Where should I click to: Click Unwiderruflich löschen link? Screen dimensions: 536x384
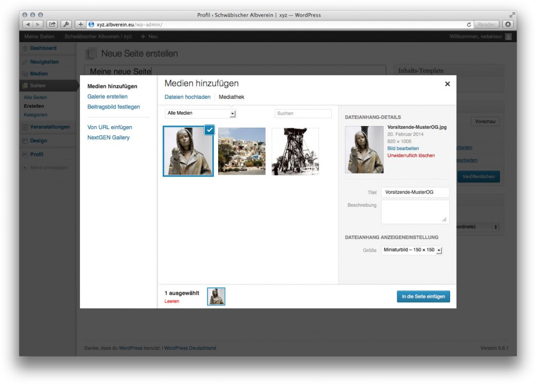(411, 155)
